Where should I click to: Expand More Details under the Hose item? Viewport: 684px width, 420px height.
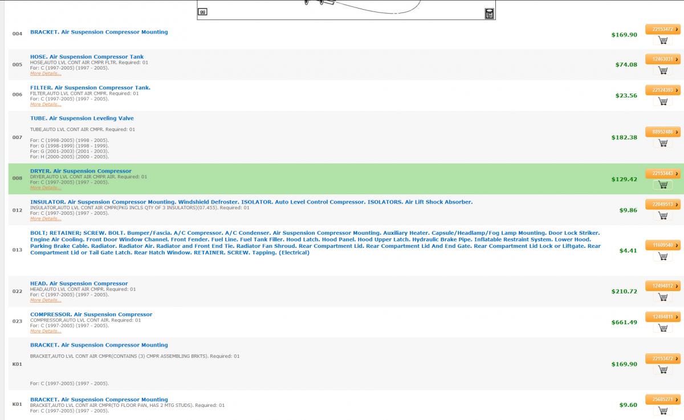pos(46,74)
